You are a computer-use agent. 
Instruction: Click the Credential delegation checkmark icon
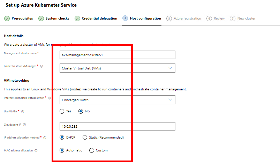(77, 18)
